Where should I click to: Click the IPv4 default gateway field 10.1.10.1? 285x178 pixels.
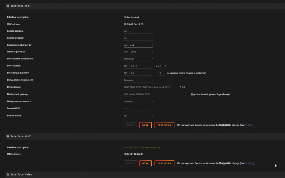(x=138, y=73)
